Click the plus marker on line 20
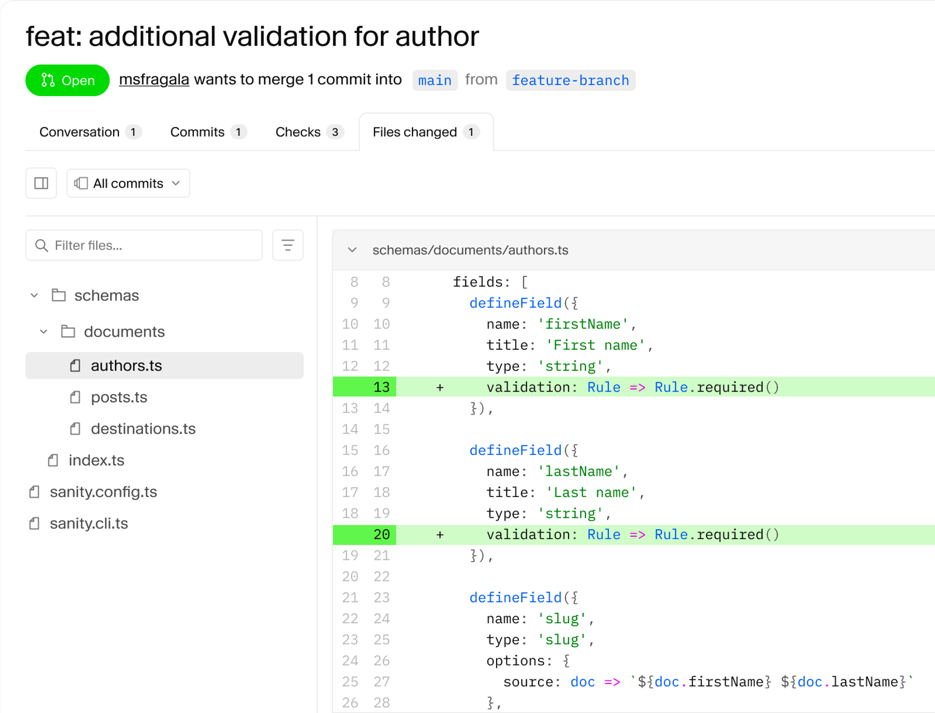This screenshot has height=713, width=935. click(440, 535)
